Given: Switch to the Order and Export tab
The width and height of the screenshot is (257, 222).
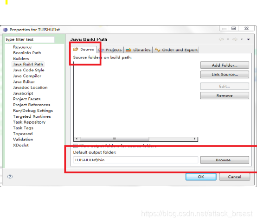Looking at the screenshot, I should click(176, 50).
